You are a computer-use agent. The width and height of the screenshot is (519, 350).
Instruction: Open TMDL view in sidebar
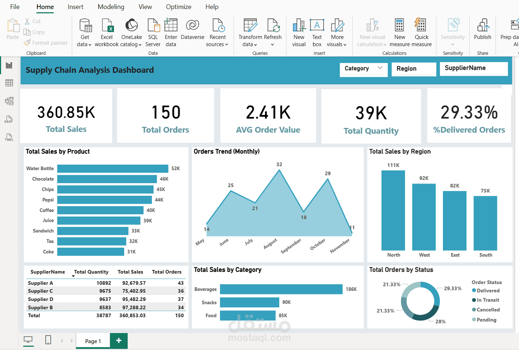pos(9,137)
